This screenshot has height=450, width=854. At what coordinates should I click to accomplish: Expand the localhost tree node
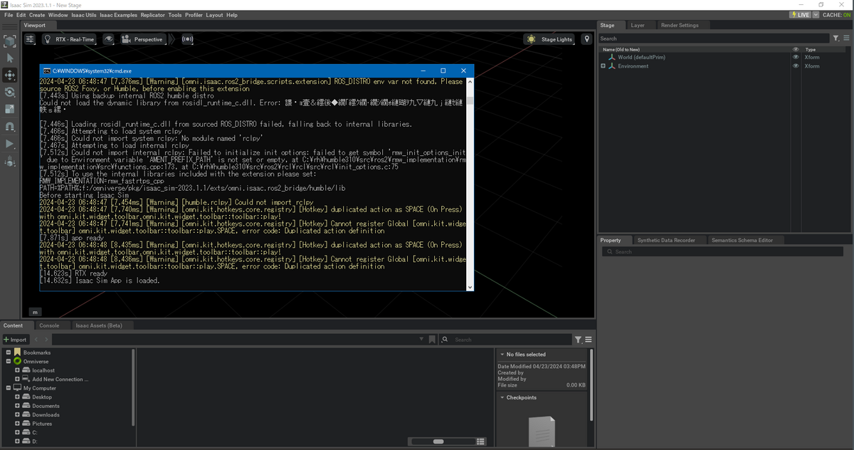click(17, 370)
